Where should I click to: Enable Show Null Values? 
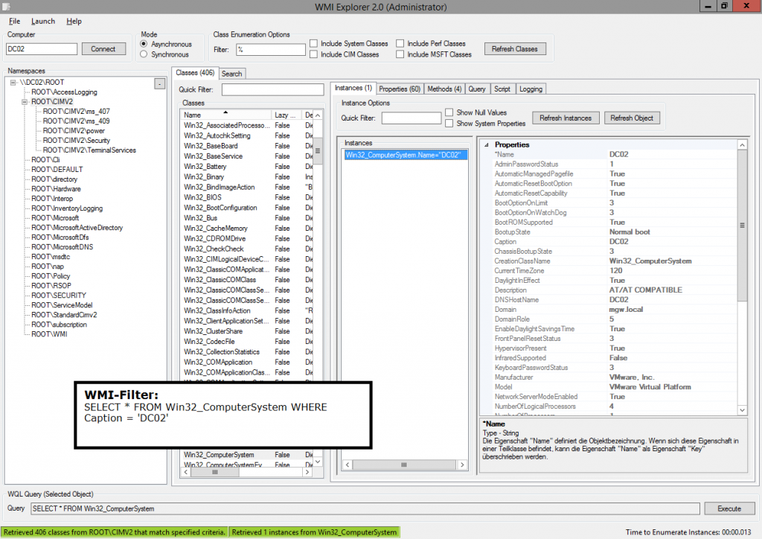pos(449,112)
